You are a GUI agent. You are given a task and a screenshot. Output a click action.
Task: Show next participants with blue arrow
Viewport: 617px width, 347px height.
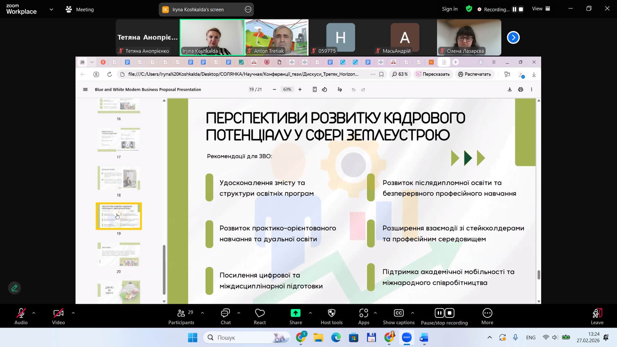(513, 37)
